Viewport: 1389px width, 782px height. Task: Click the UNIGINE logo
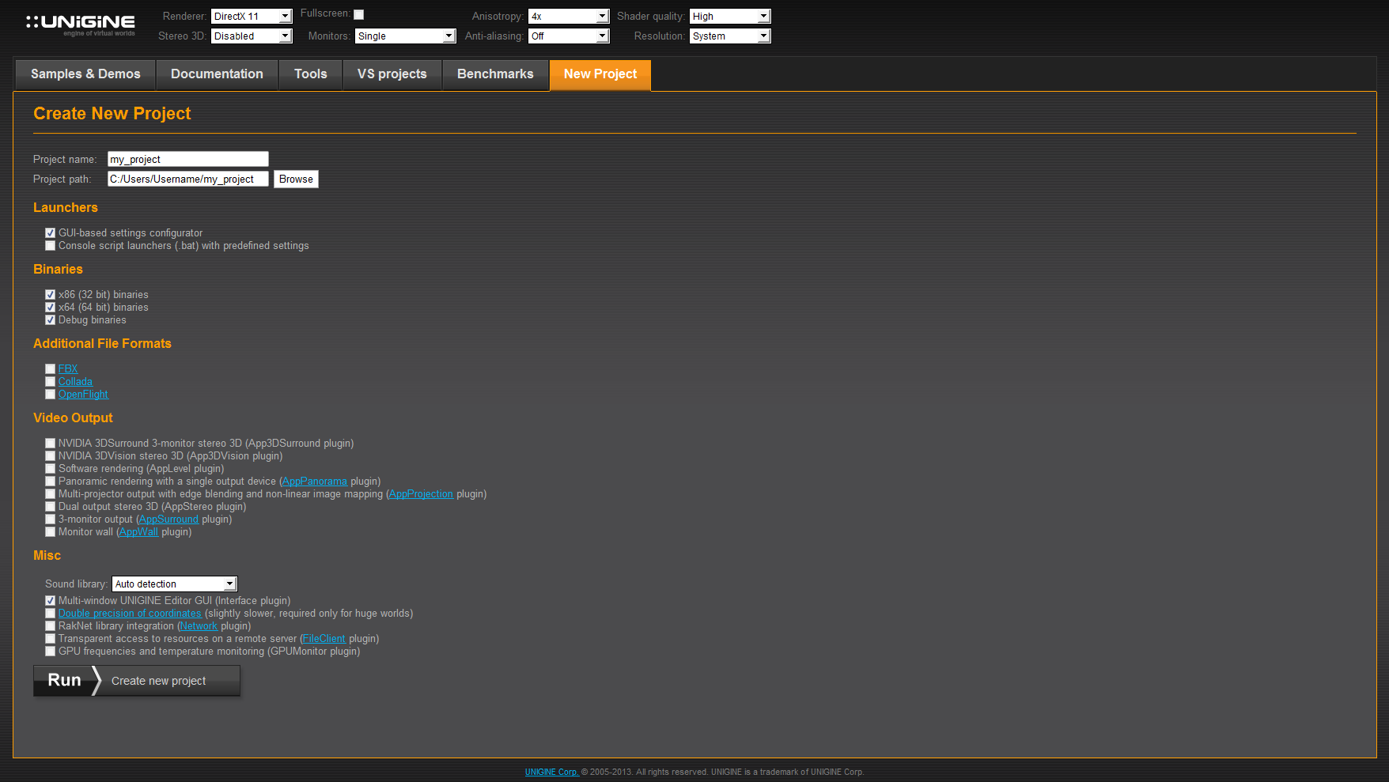click(81, 25)
